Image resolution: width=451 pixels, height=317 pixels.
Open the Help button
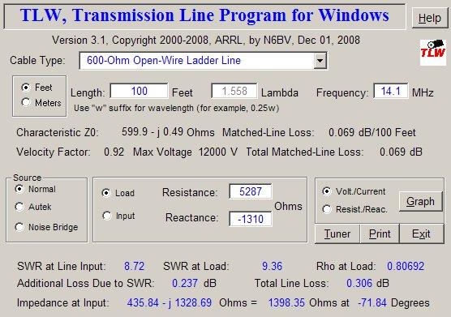430,18
